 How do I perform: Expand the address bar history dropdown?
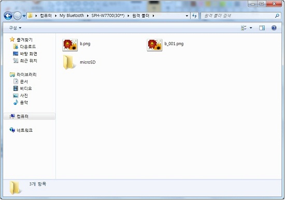click(x=187, y=16)
